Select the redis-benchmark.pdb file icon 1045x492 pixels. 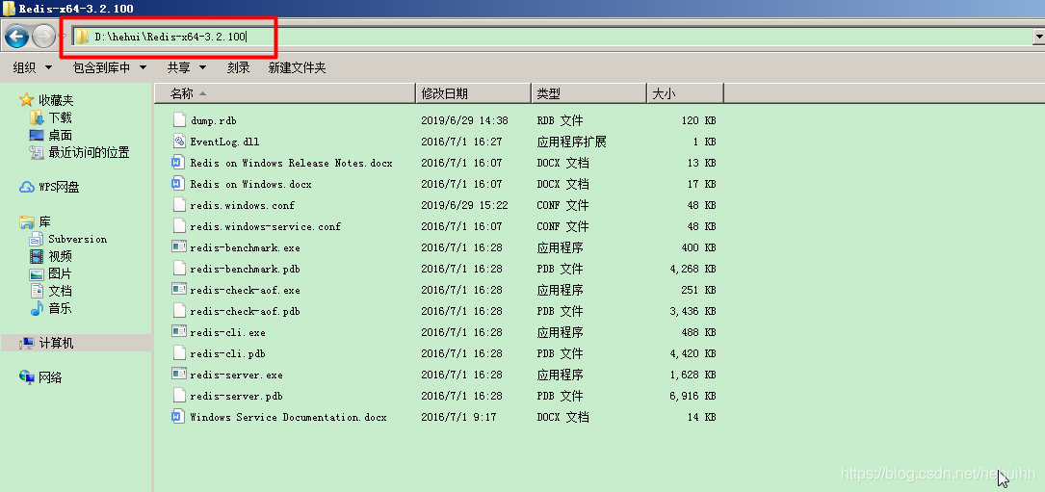178,269
